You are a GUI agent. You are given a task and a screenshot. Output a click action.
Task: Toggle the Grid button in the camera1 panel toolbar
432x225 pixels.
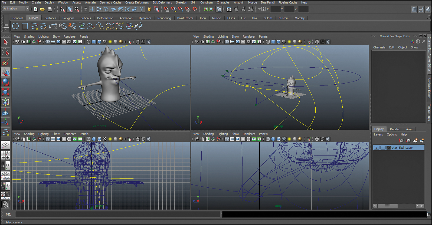[x=48, y=42]
